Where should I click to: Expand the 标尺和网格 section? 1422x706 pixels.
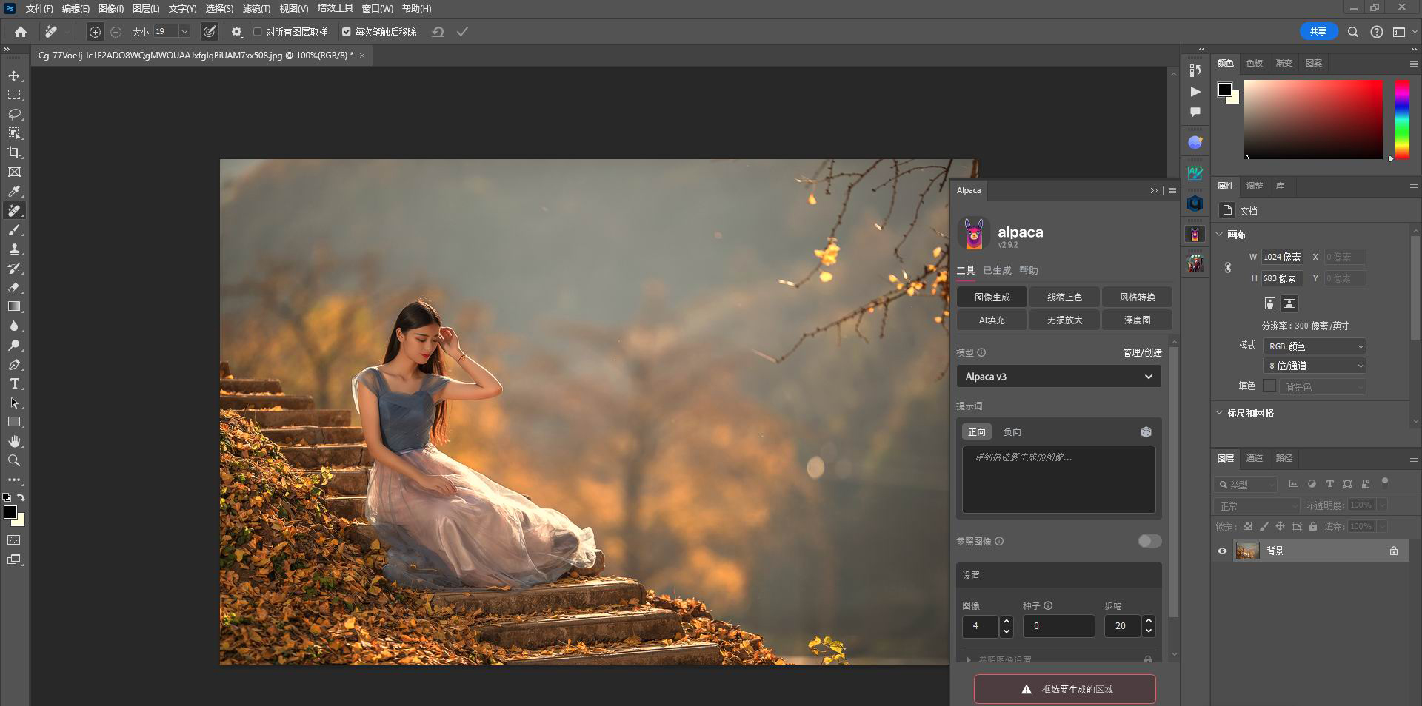click(x=1219, y=413)
